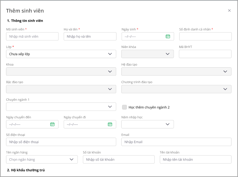Open the Chương trình đào tạo dropdown
The image size is (238, 177).
(x=176, y=89)
